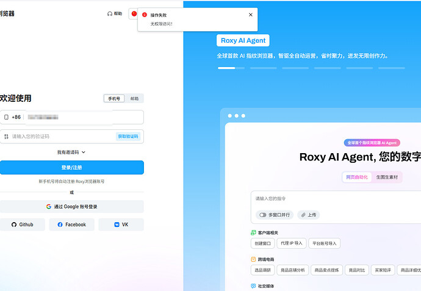Select third carousel progress indicator

pyautogui.click(x=295, y=68)
